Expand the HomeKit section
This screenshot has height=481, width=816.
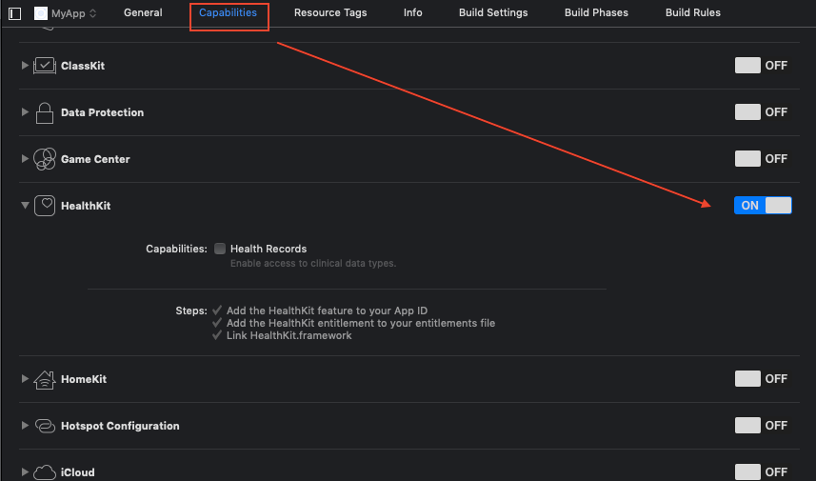[x=25, y=378]
